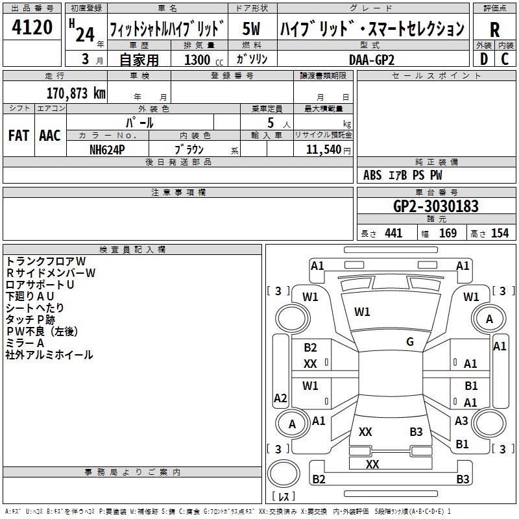Image resolution: width=519 pixels, height=519 pixels.
Task: Select the color code NH624P
Action: point(107,149)
